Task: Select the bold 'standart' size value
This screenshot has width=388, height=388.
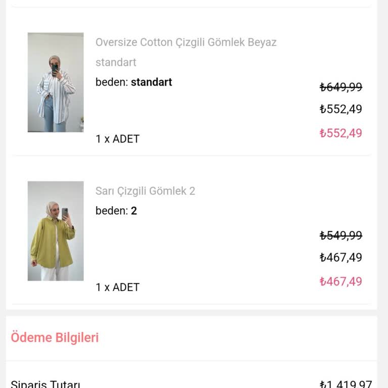Action: [x=152, y=82]
